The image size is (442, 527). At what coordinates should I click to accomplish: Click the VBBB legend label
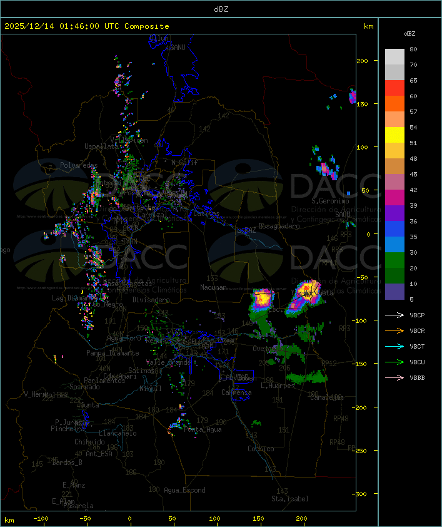tap(417, 377)
